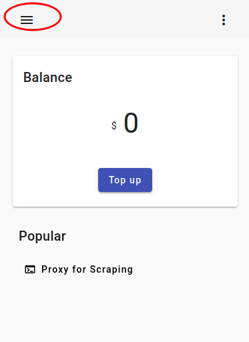Screen dimensions: 249x342
Task: Open the Proxy for Scraping link
Action: pos(87,269)
